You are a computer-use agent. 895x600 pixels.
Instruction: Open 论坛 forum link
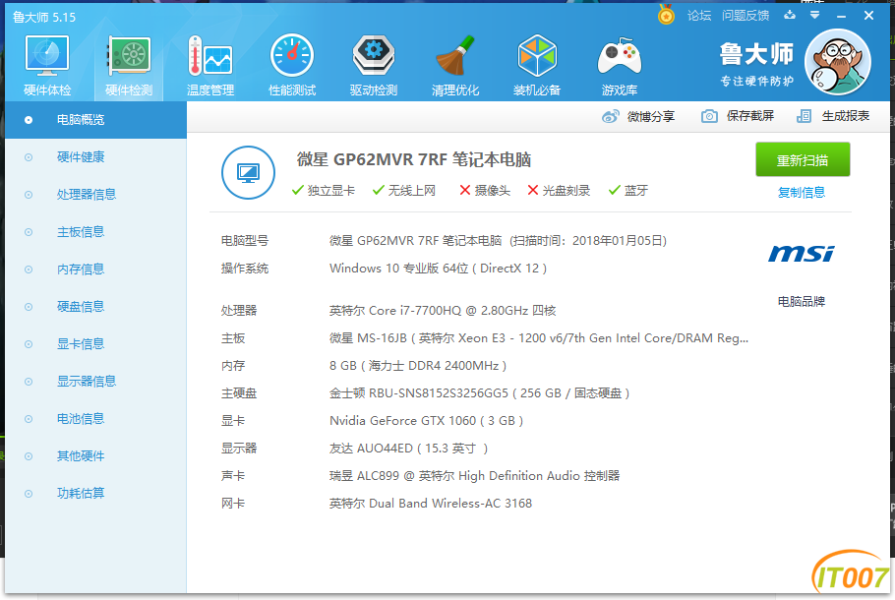699,16
